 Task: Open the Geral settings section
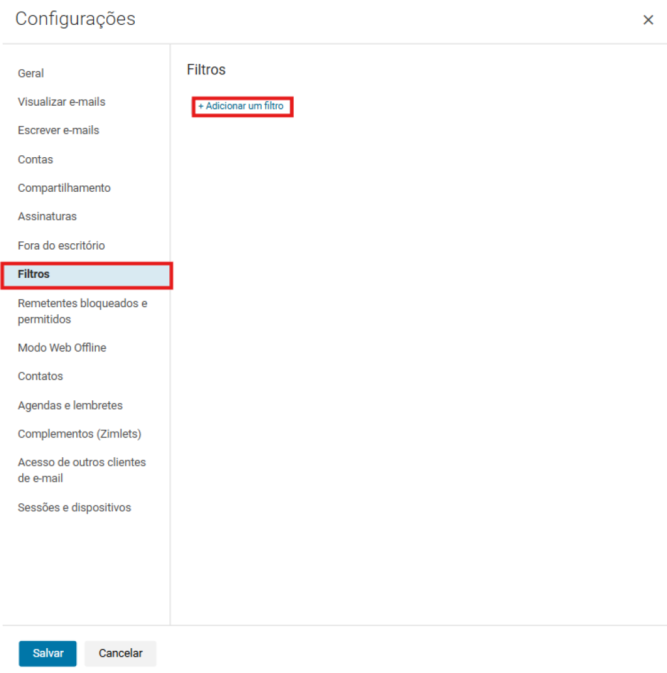click(31, 73)
